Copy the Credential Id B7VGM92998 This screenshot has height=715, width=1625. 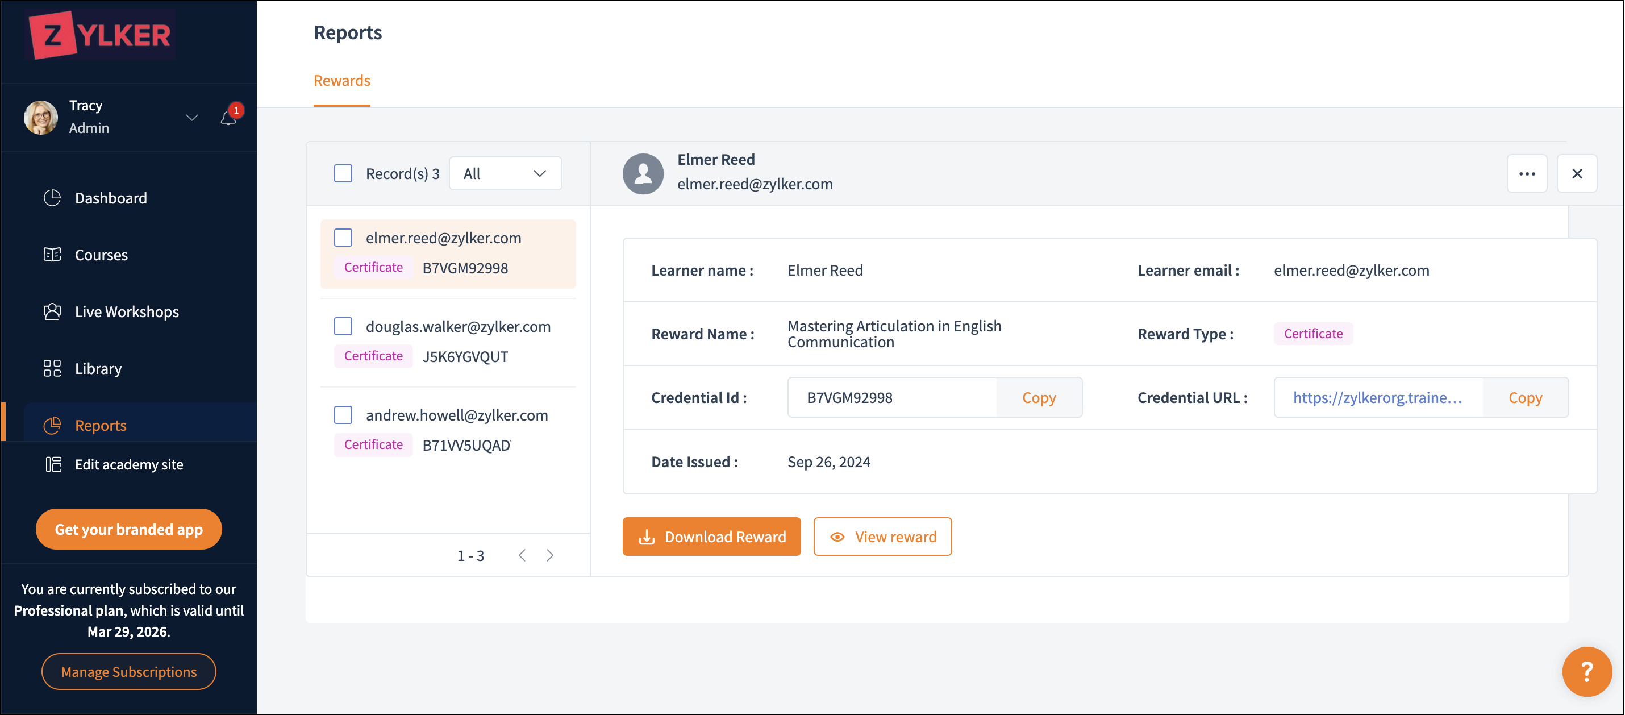[1038, 398]
